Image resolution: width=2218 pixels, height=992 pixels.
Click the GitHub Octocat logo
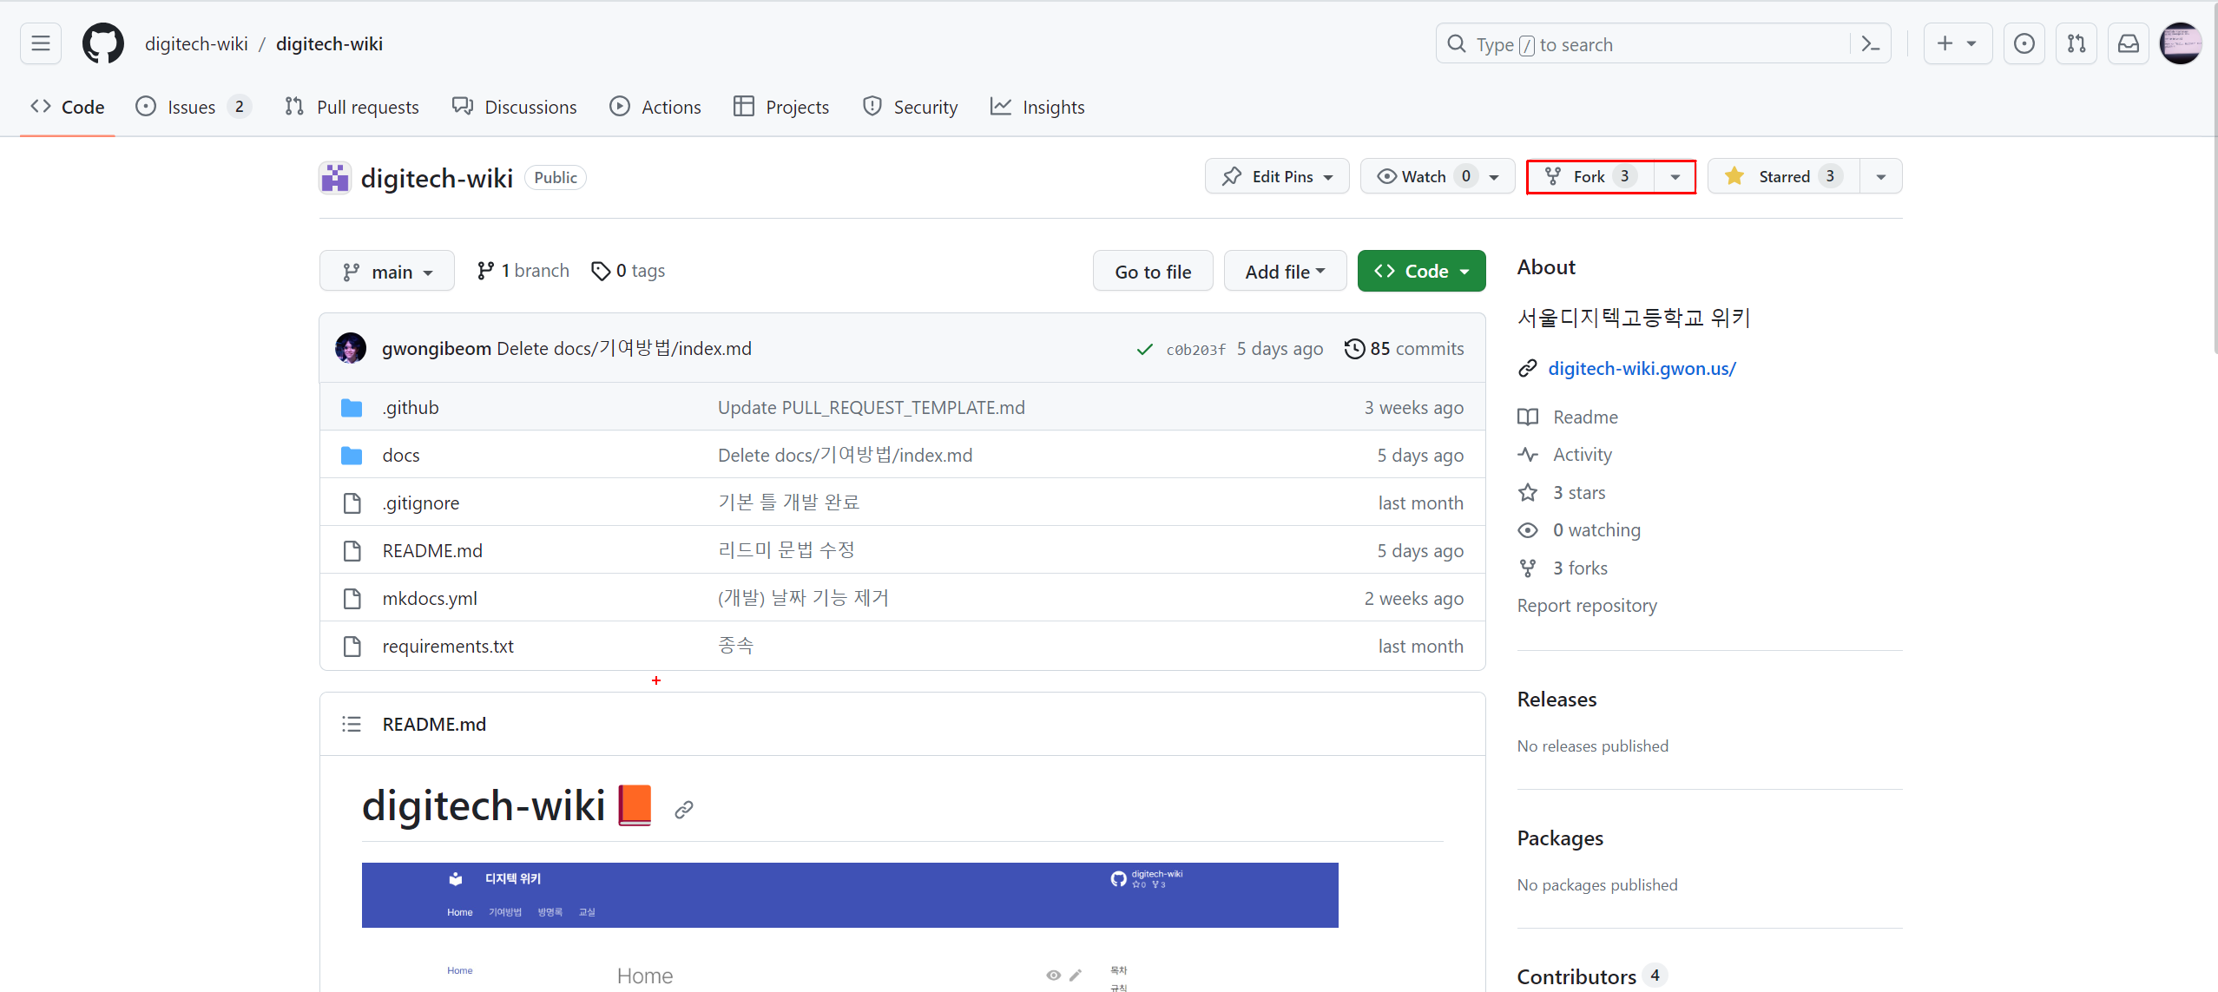click(x=103, y=43)
